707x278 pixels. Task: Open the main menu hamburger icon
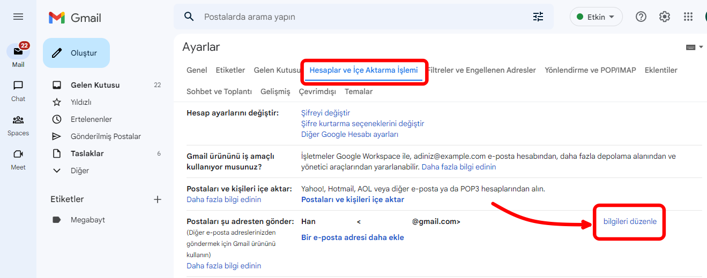click(x=18, y=17)
